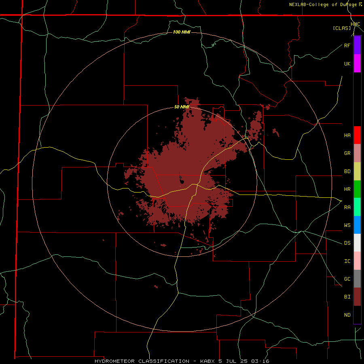Click the 'UK' legend label

click(x=347, y=63)
